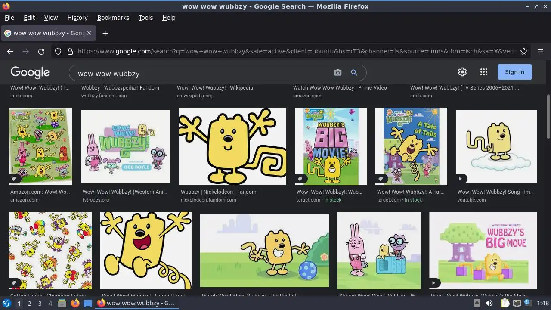Open the Bookmarks menu
The image size is (551, 310).
click(113, 18)
